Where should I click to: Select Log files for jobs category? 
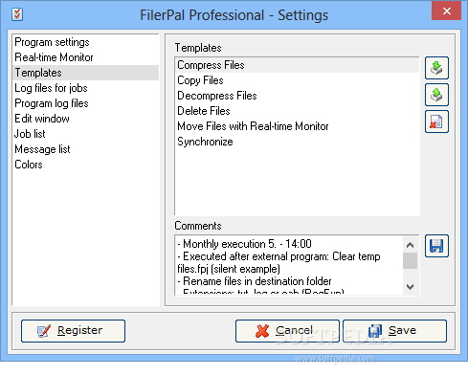coord(51,88)
